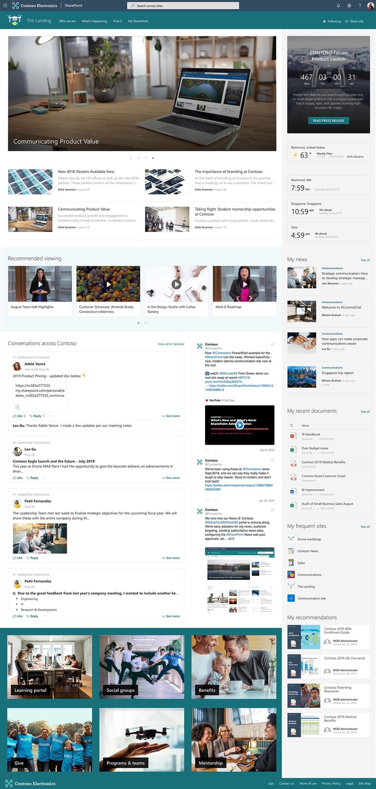
Task: Open the settings gear icon
Action: click(349, 5)
